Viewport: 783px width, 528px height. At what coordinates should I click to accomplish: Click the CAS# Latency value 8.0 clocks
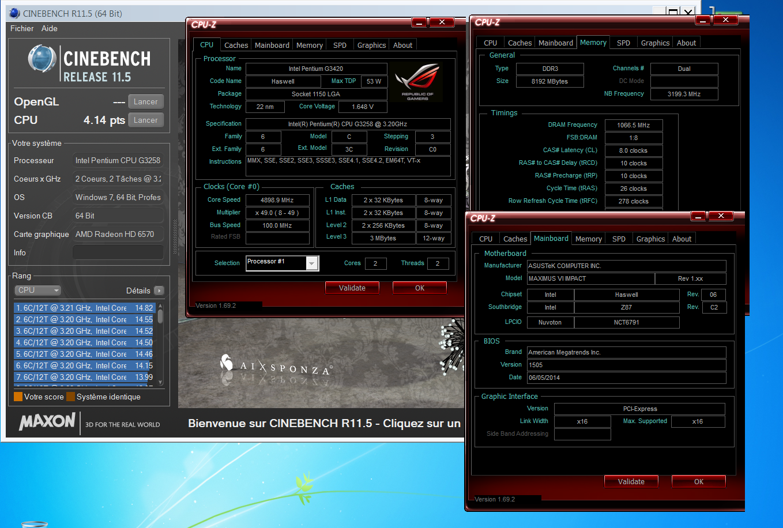(x=634, y=150)
